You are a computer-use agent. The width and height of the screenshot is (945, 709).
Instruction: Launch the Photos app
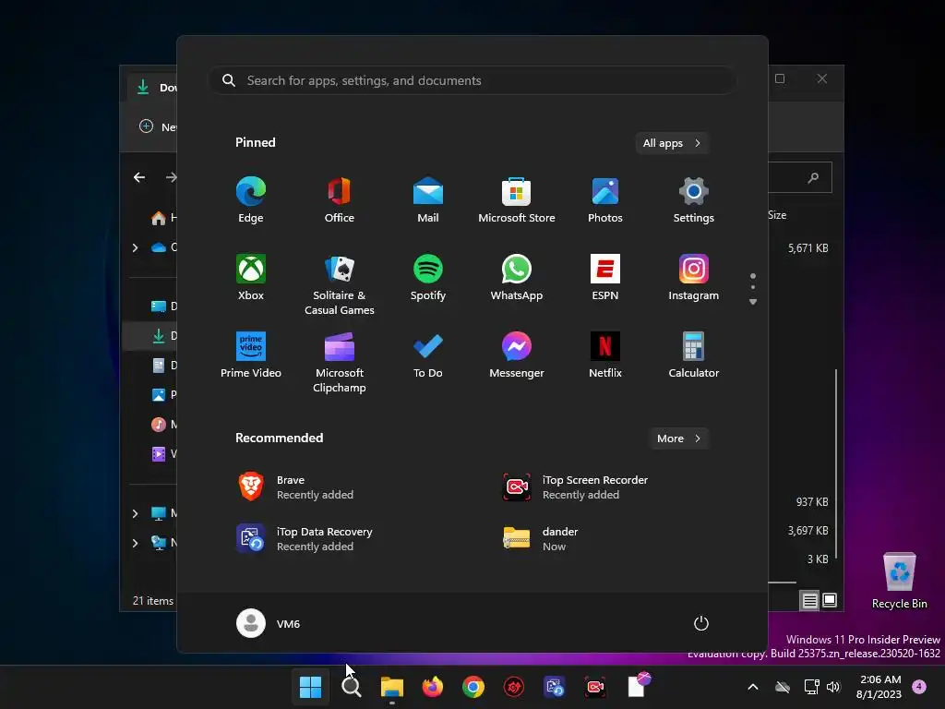(x=605, y=200)
